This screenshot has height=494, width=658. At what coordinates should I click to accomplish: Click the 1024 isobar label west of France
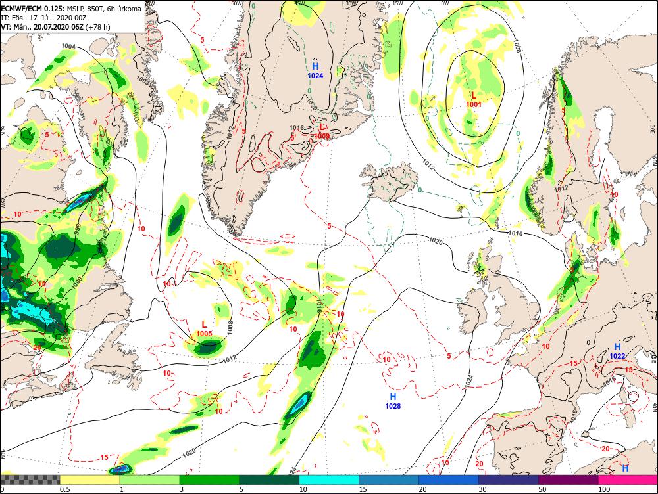(x=469, y=380)
